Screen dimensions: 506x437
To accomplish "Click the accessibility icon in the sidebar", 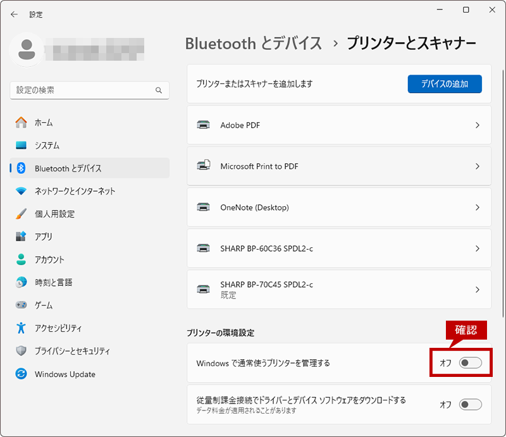I will [x=22, y=328].
